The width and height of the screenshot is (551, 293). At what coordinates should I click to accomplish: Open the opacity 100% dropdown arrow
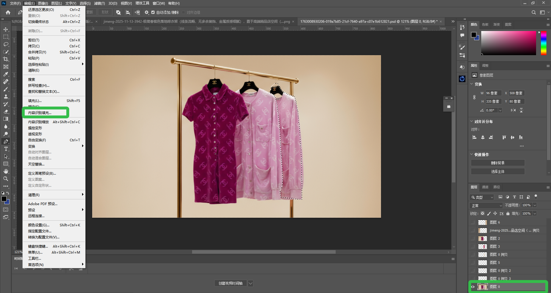[x=535, y=205]
